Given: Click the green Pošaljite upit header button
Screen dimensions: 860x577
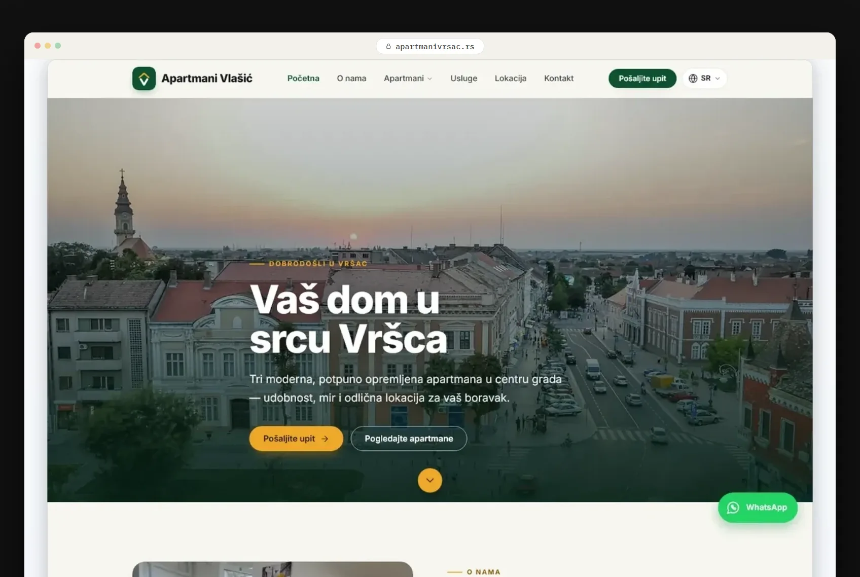Looking at the screenshot, I should 642,79.
